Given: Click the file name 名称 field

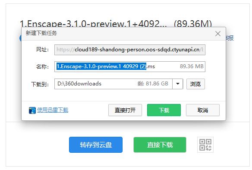Looking at the screenshot, I should click(x=130, y=66).
